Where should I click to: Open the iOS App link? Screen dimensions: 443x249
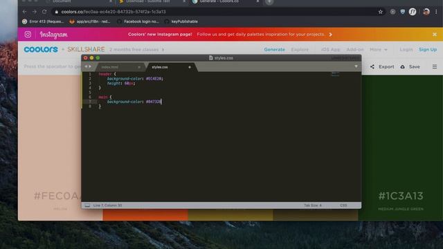331,49
